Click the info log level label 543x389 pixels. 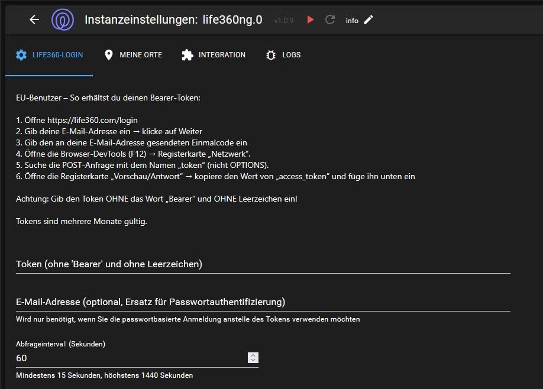pos(352,20)
